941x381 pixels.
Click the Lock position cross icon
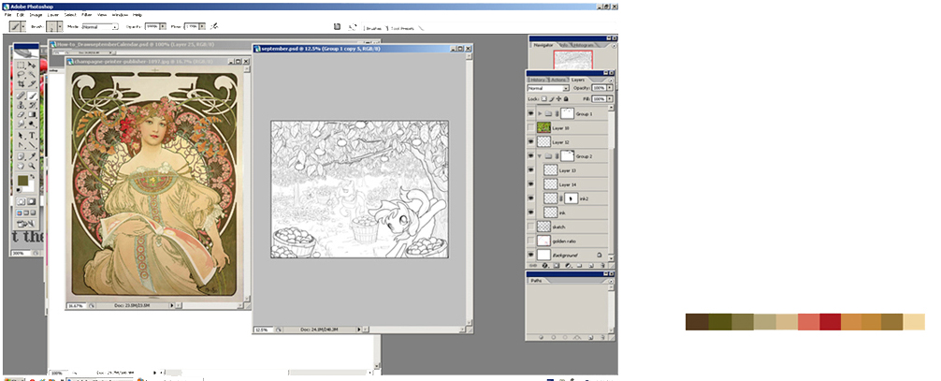point(559,99)
